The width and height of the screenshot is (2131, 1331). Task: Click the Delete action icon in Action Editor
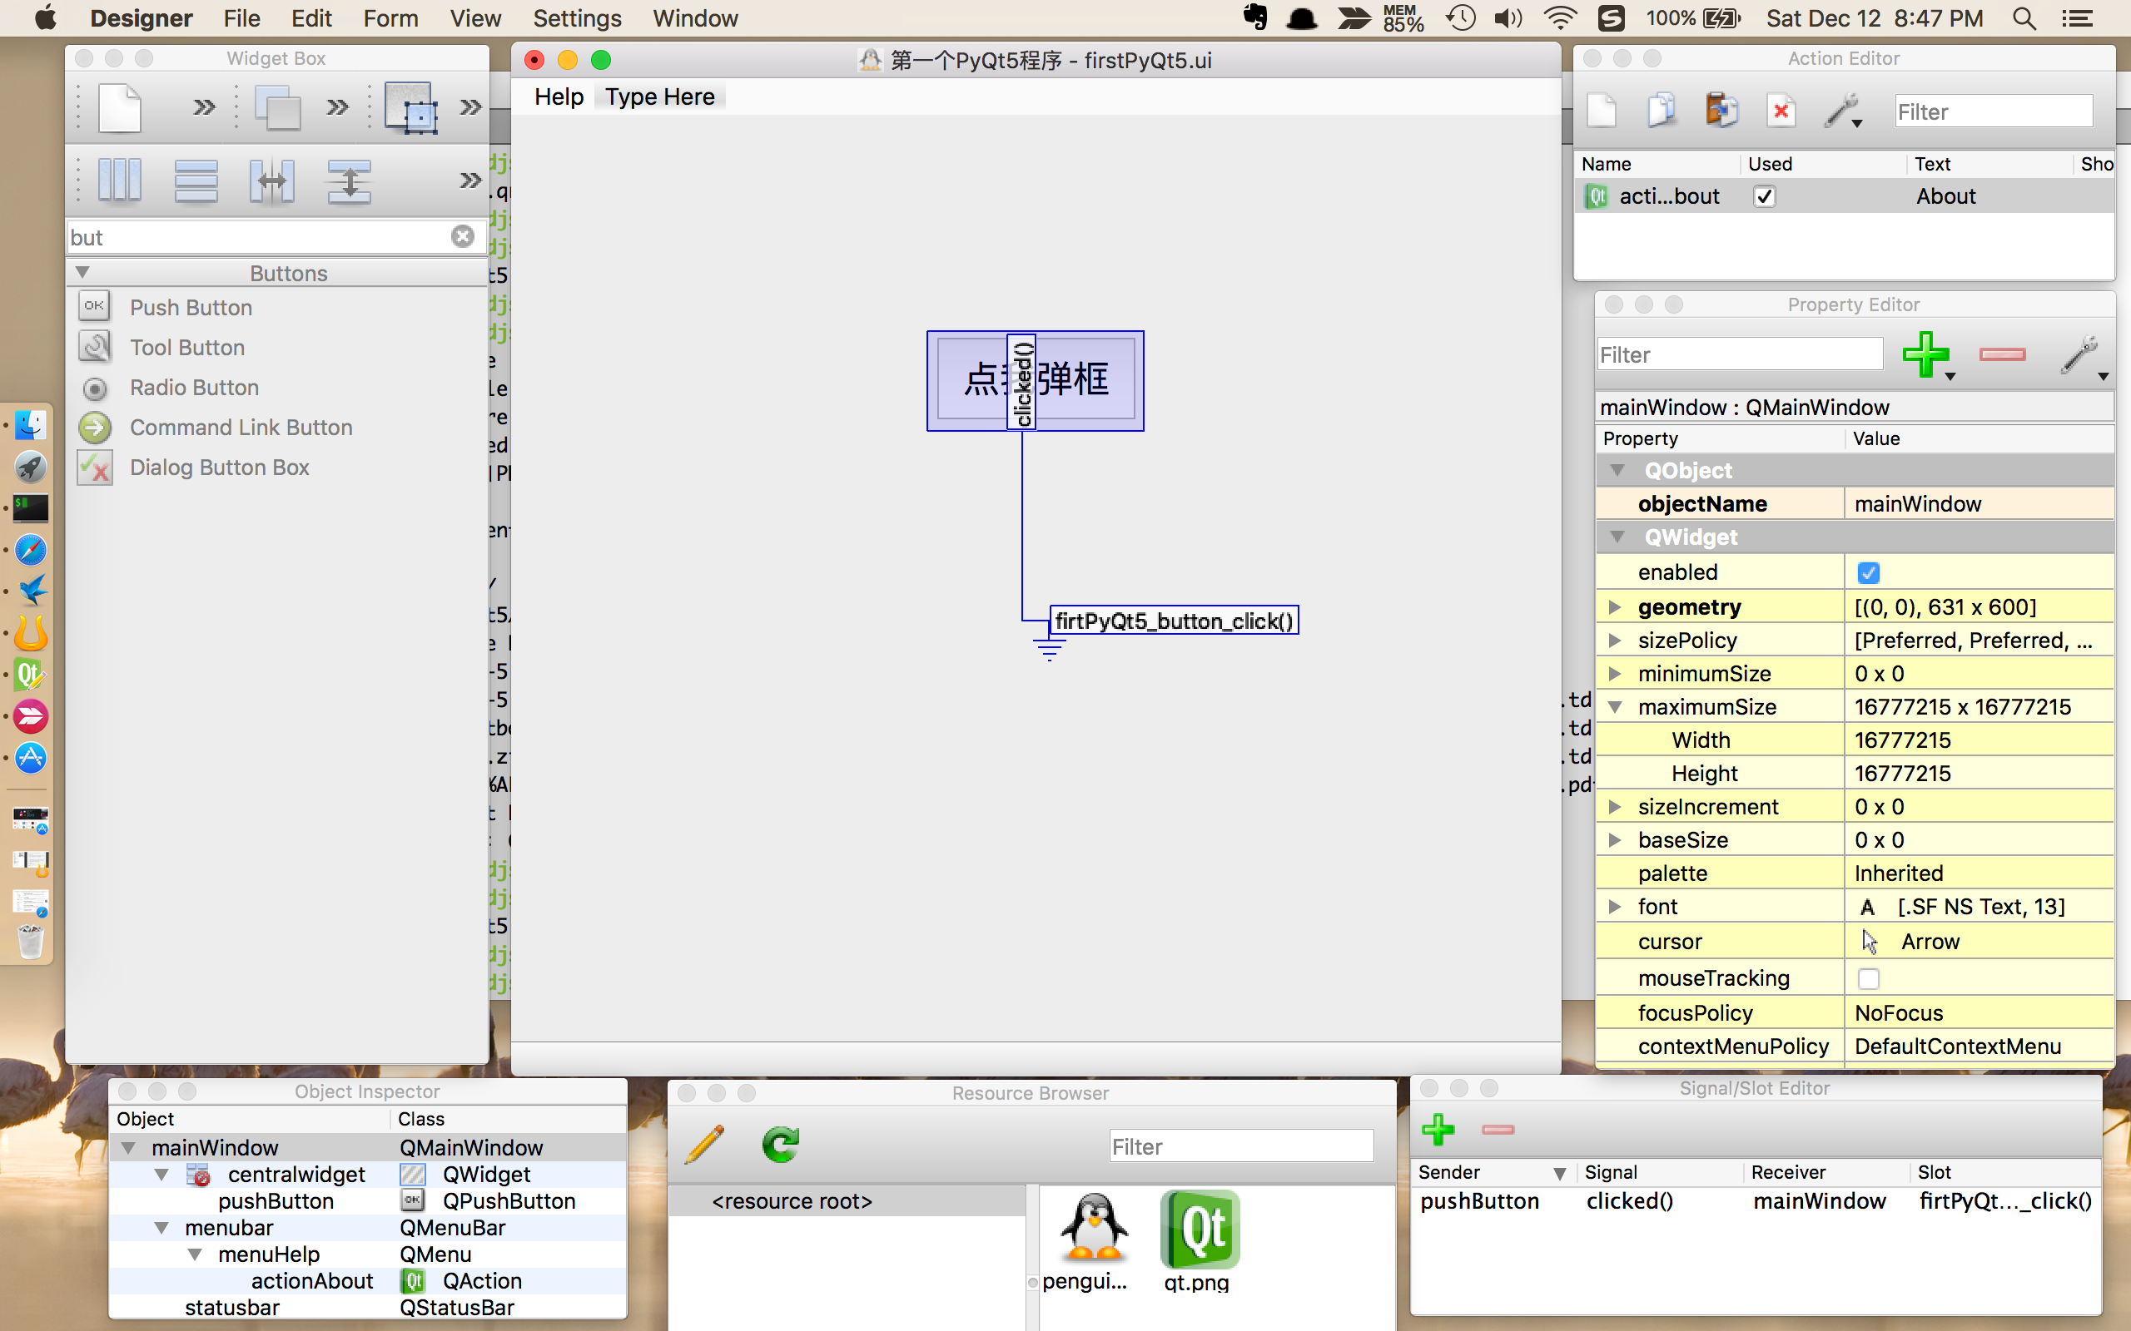coord(1781,111)
